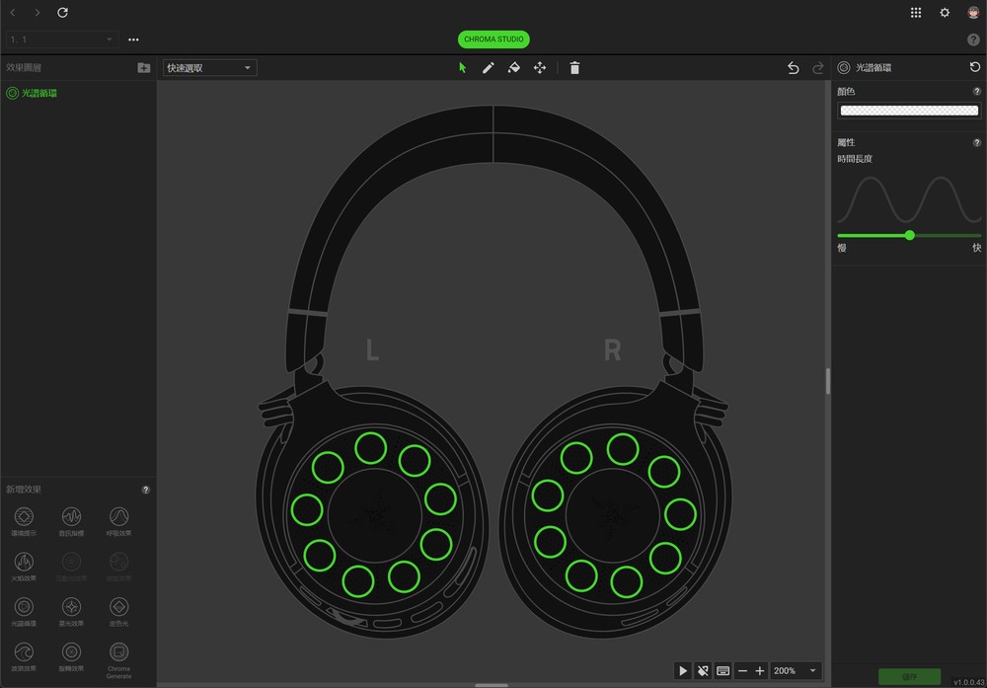
Task: Click the trash delete icon
Action: point(574,68)
